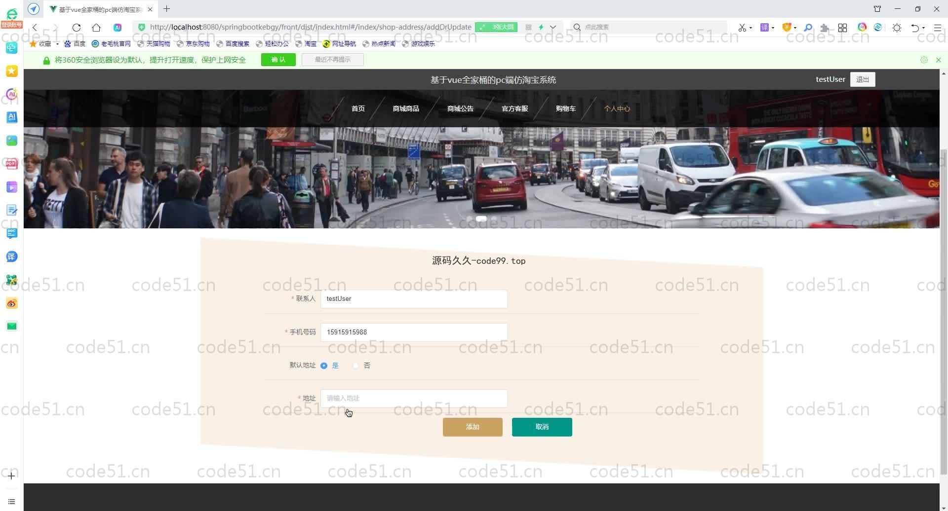Open the Weibo icon in sidebar
Image resolution: width=948 pixels, height=511 pixels.
click(12, 303)
